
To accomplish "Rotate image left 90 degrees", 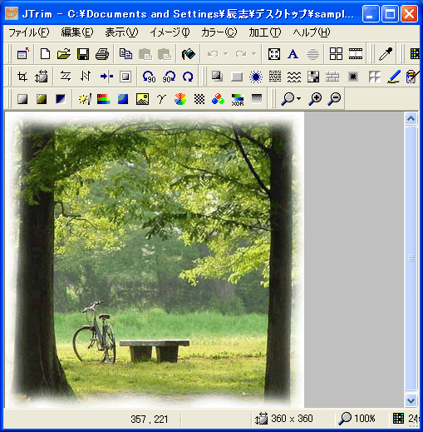I will click(149, 77).
